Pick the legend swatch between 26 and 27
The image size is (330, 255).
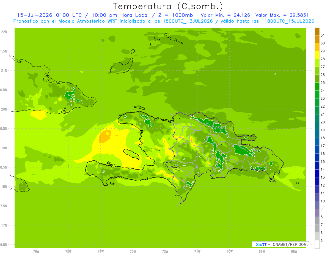317,71
